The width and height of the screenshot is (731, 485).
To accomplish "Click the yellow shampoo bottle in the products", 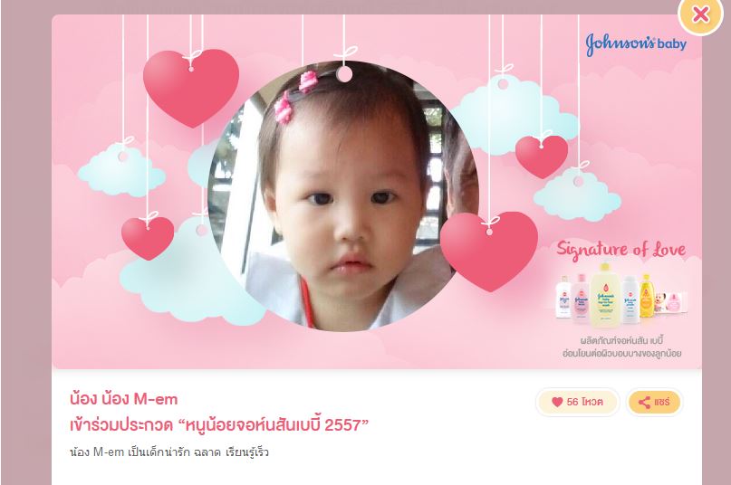I will pyautogui.click(x=647, y=296).
